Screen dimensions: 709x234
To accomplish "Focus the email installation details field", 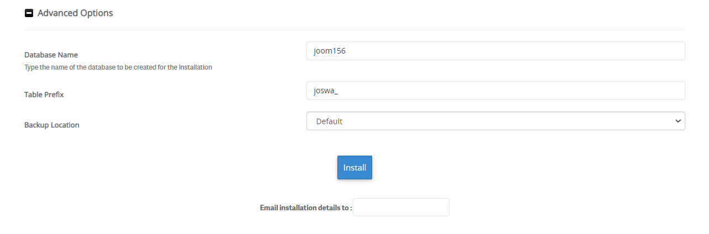I will 401,208.
